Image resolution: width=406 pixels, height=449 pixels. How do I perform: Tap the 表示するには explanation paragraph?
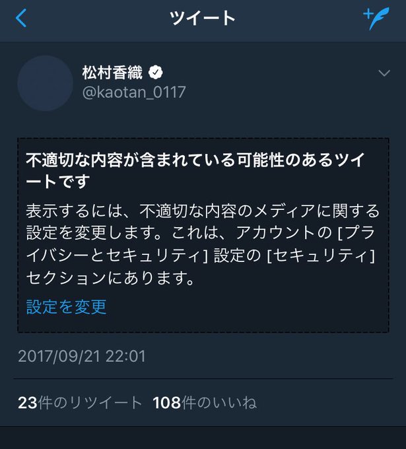click(x=203, y=244)
